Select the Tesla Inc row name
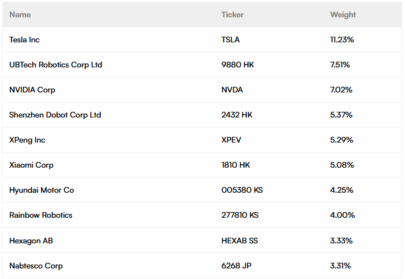Image resolution: width=405 pixels, height=279 pixels. 25,40
